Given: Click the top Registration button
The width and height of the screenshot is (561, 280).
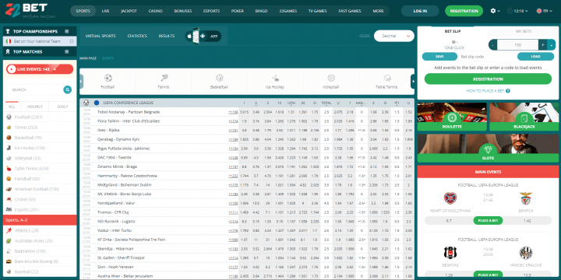Looking at the screenshot, I should click(x=464, y=11).
